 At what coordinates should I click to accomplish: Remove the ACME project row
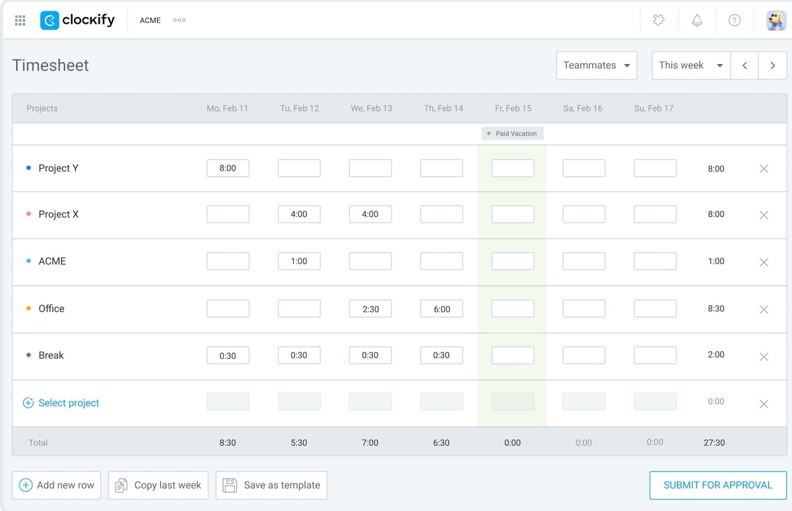point(764,262)
